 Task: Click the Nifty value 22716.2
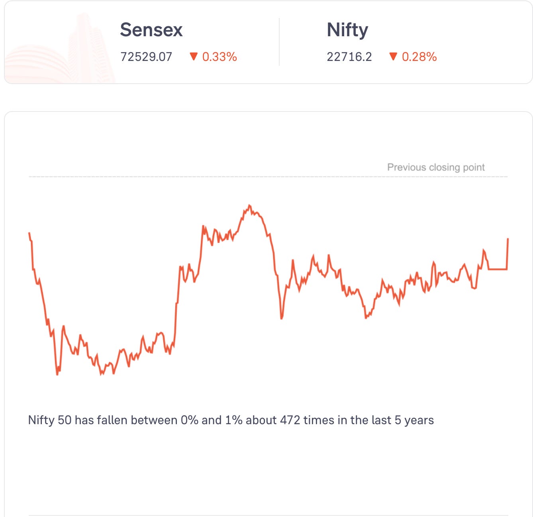349,57
